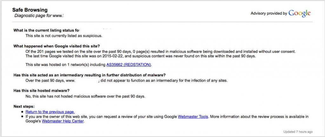325x137 pixels.
Task: Return to the previous page
Action: 50,112
